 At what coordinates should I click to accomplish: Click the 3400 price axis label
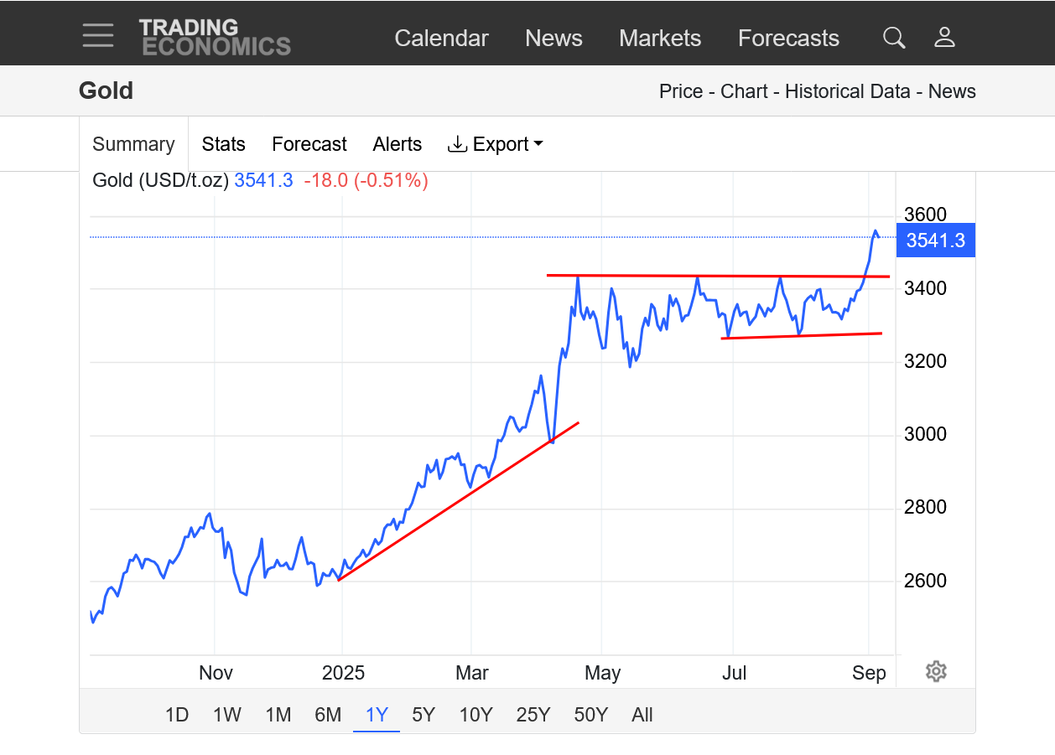[x=926, y=289]
